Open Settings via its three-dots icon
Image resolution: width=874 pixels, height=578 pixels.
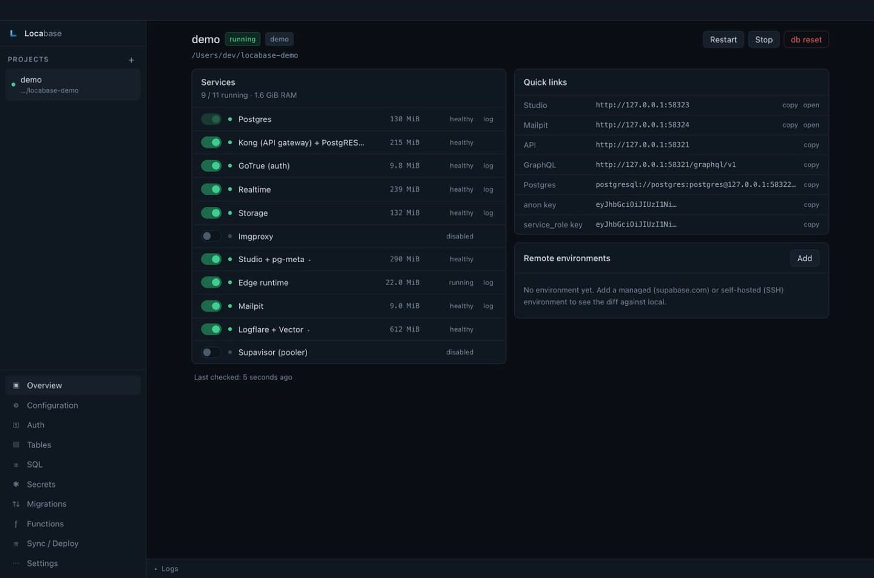16,563
